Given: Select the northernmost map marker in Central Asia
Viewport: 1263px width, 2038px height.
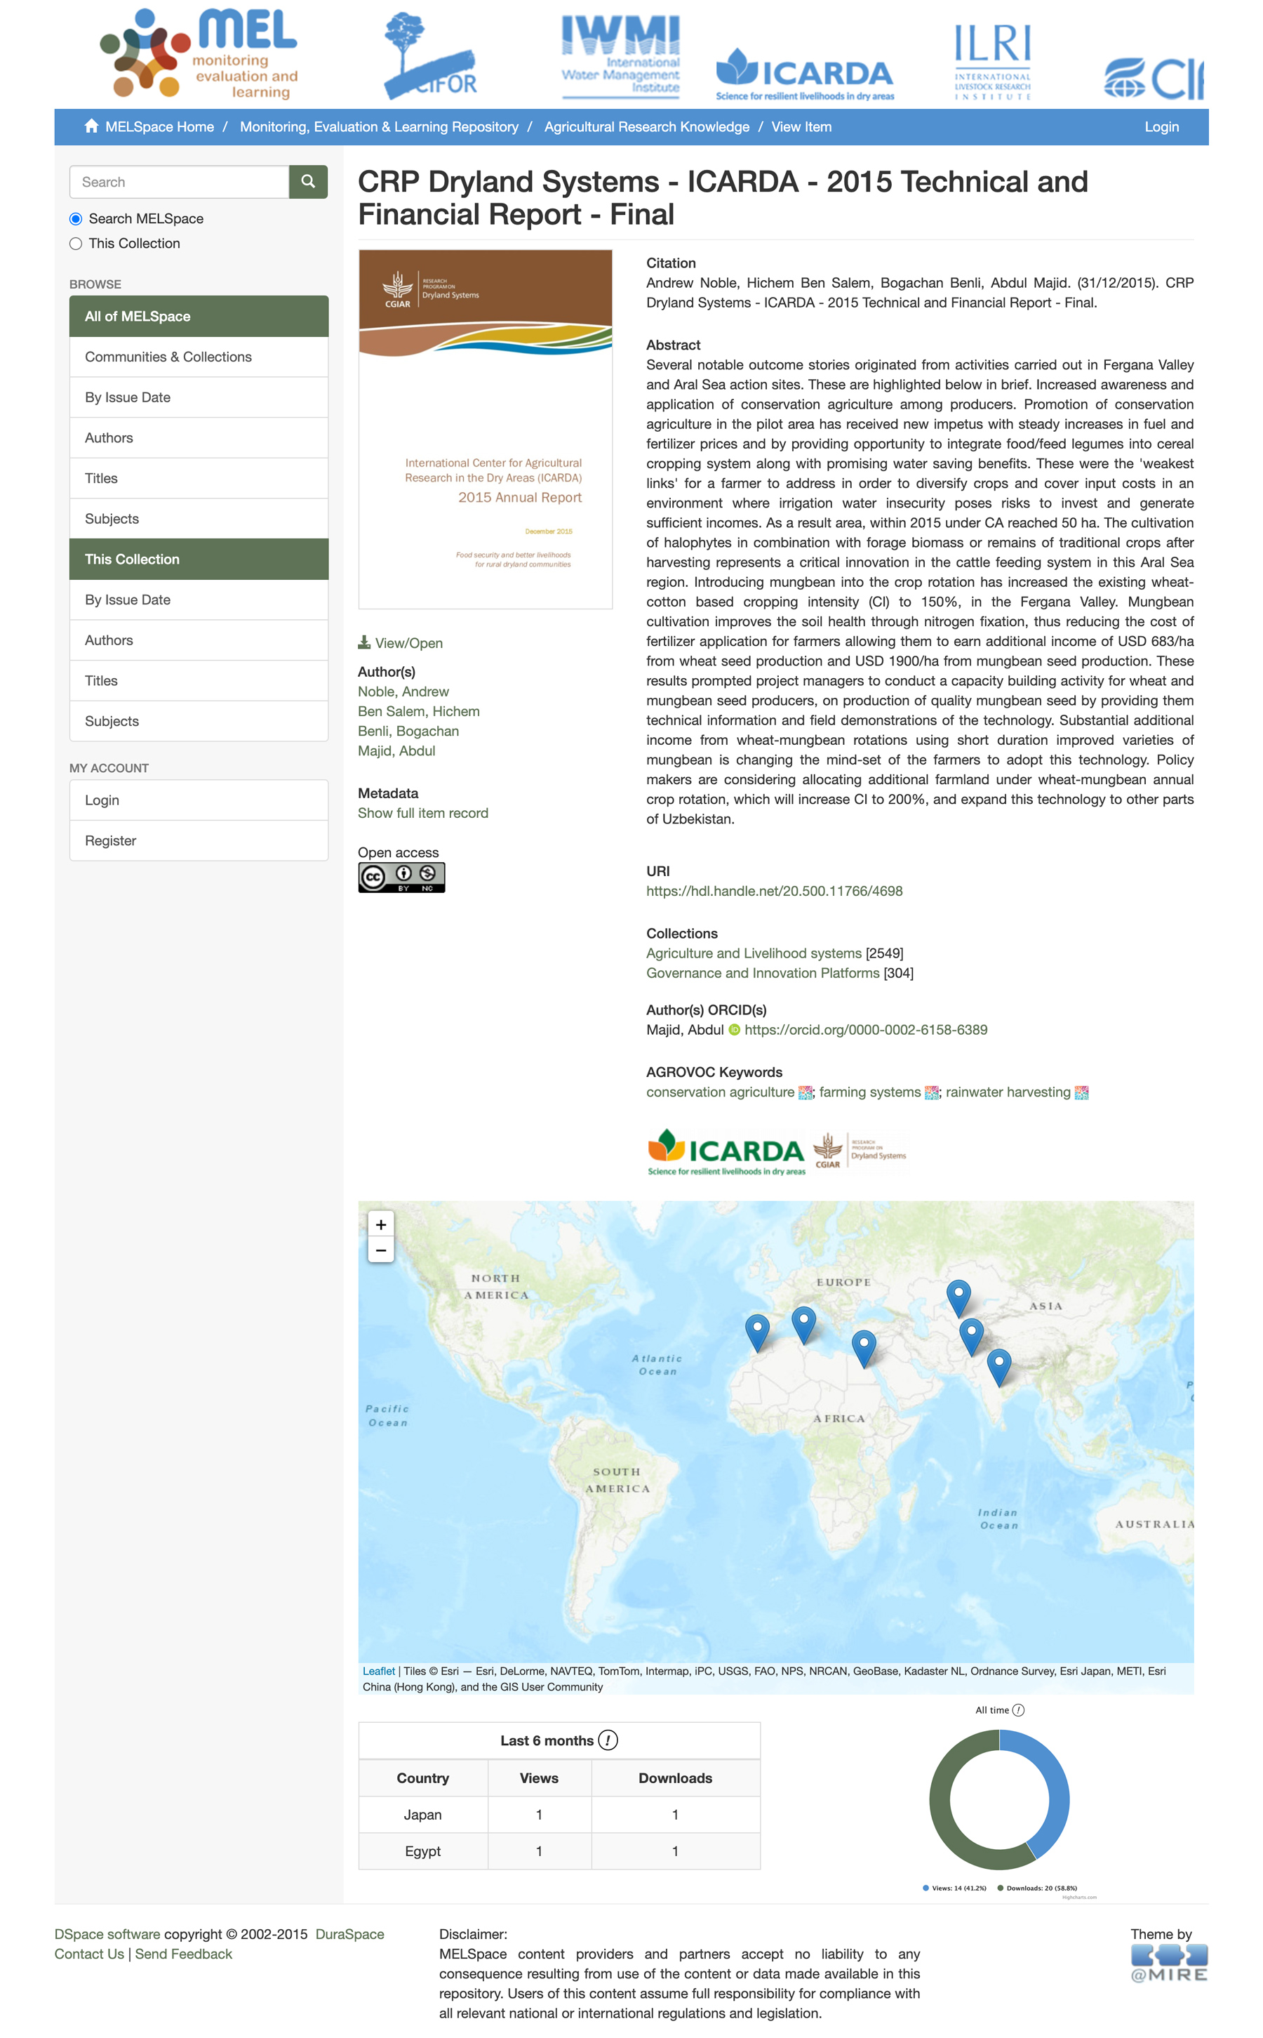Looking at the screenshot, I should [959, 1299].
